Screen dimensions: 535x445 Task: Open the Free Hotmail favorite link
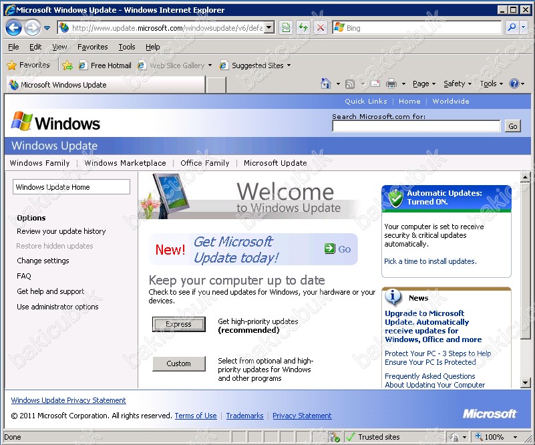[105, 65]
